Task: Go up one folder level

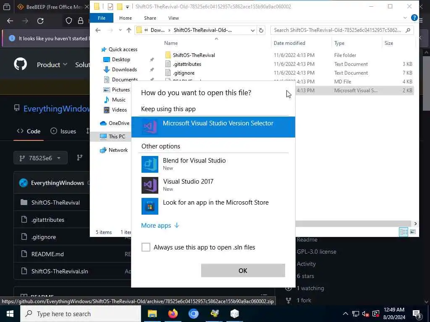Action: coord(128,30)
